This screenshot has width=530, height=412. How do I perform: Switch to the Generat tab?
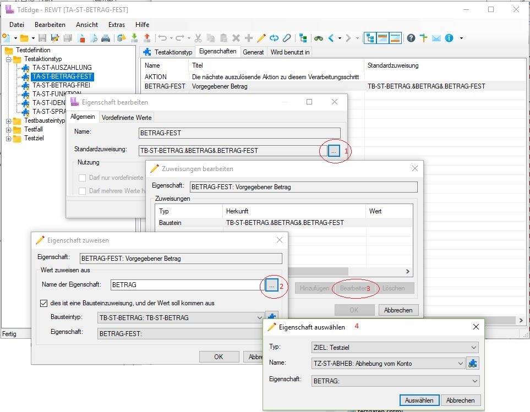[x=253, y=52]
